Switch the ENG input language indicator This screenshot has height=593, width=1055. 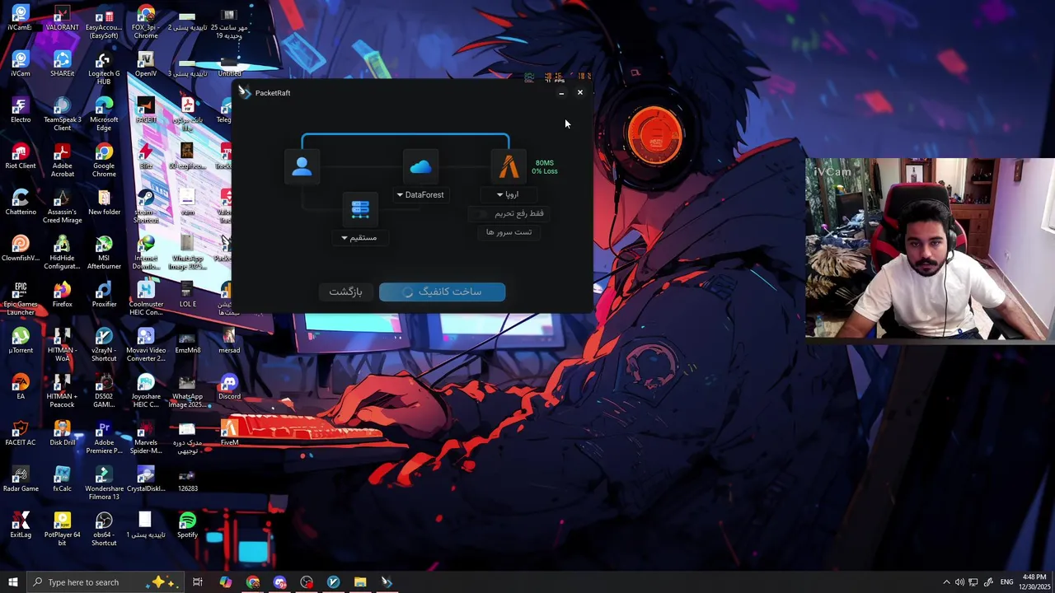pyautogui.click(x=1006, y=582)
